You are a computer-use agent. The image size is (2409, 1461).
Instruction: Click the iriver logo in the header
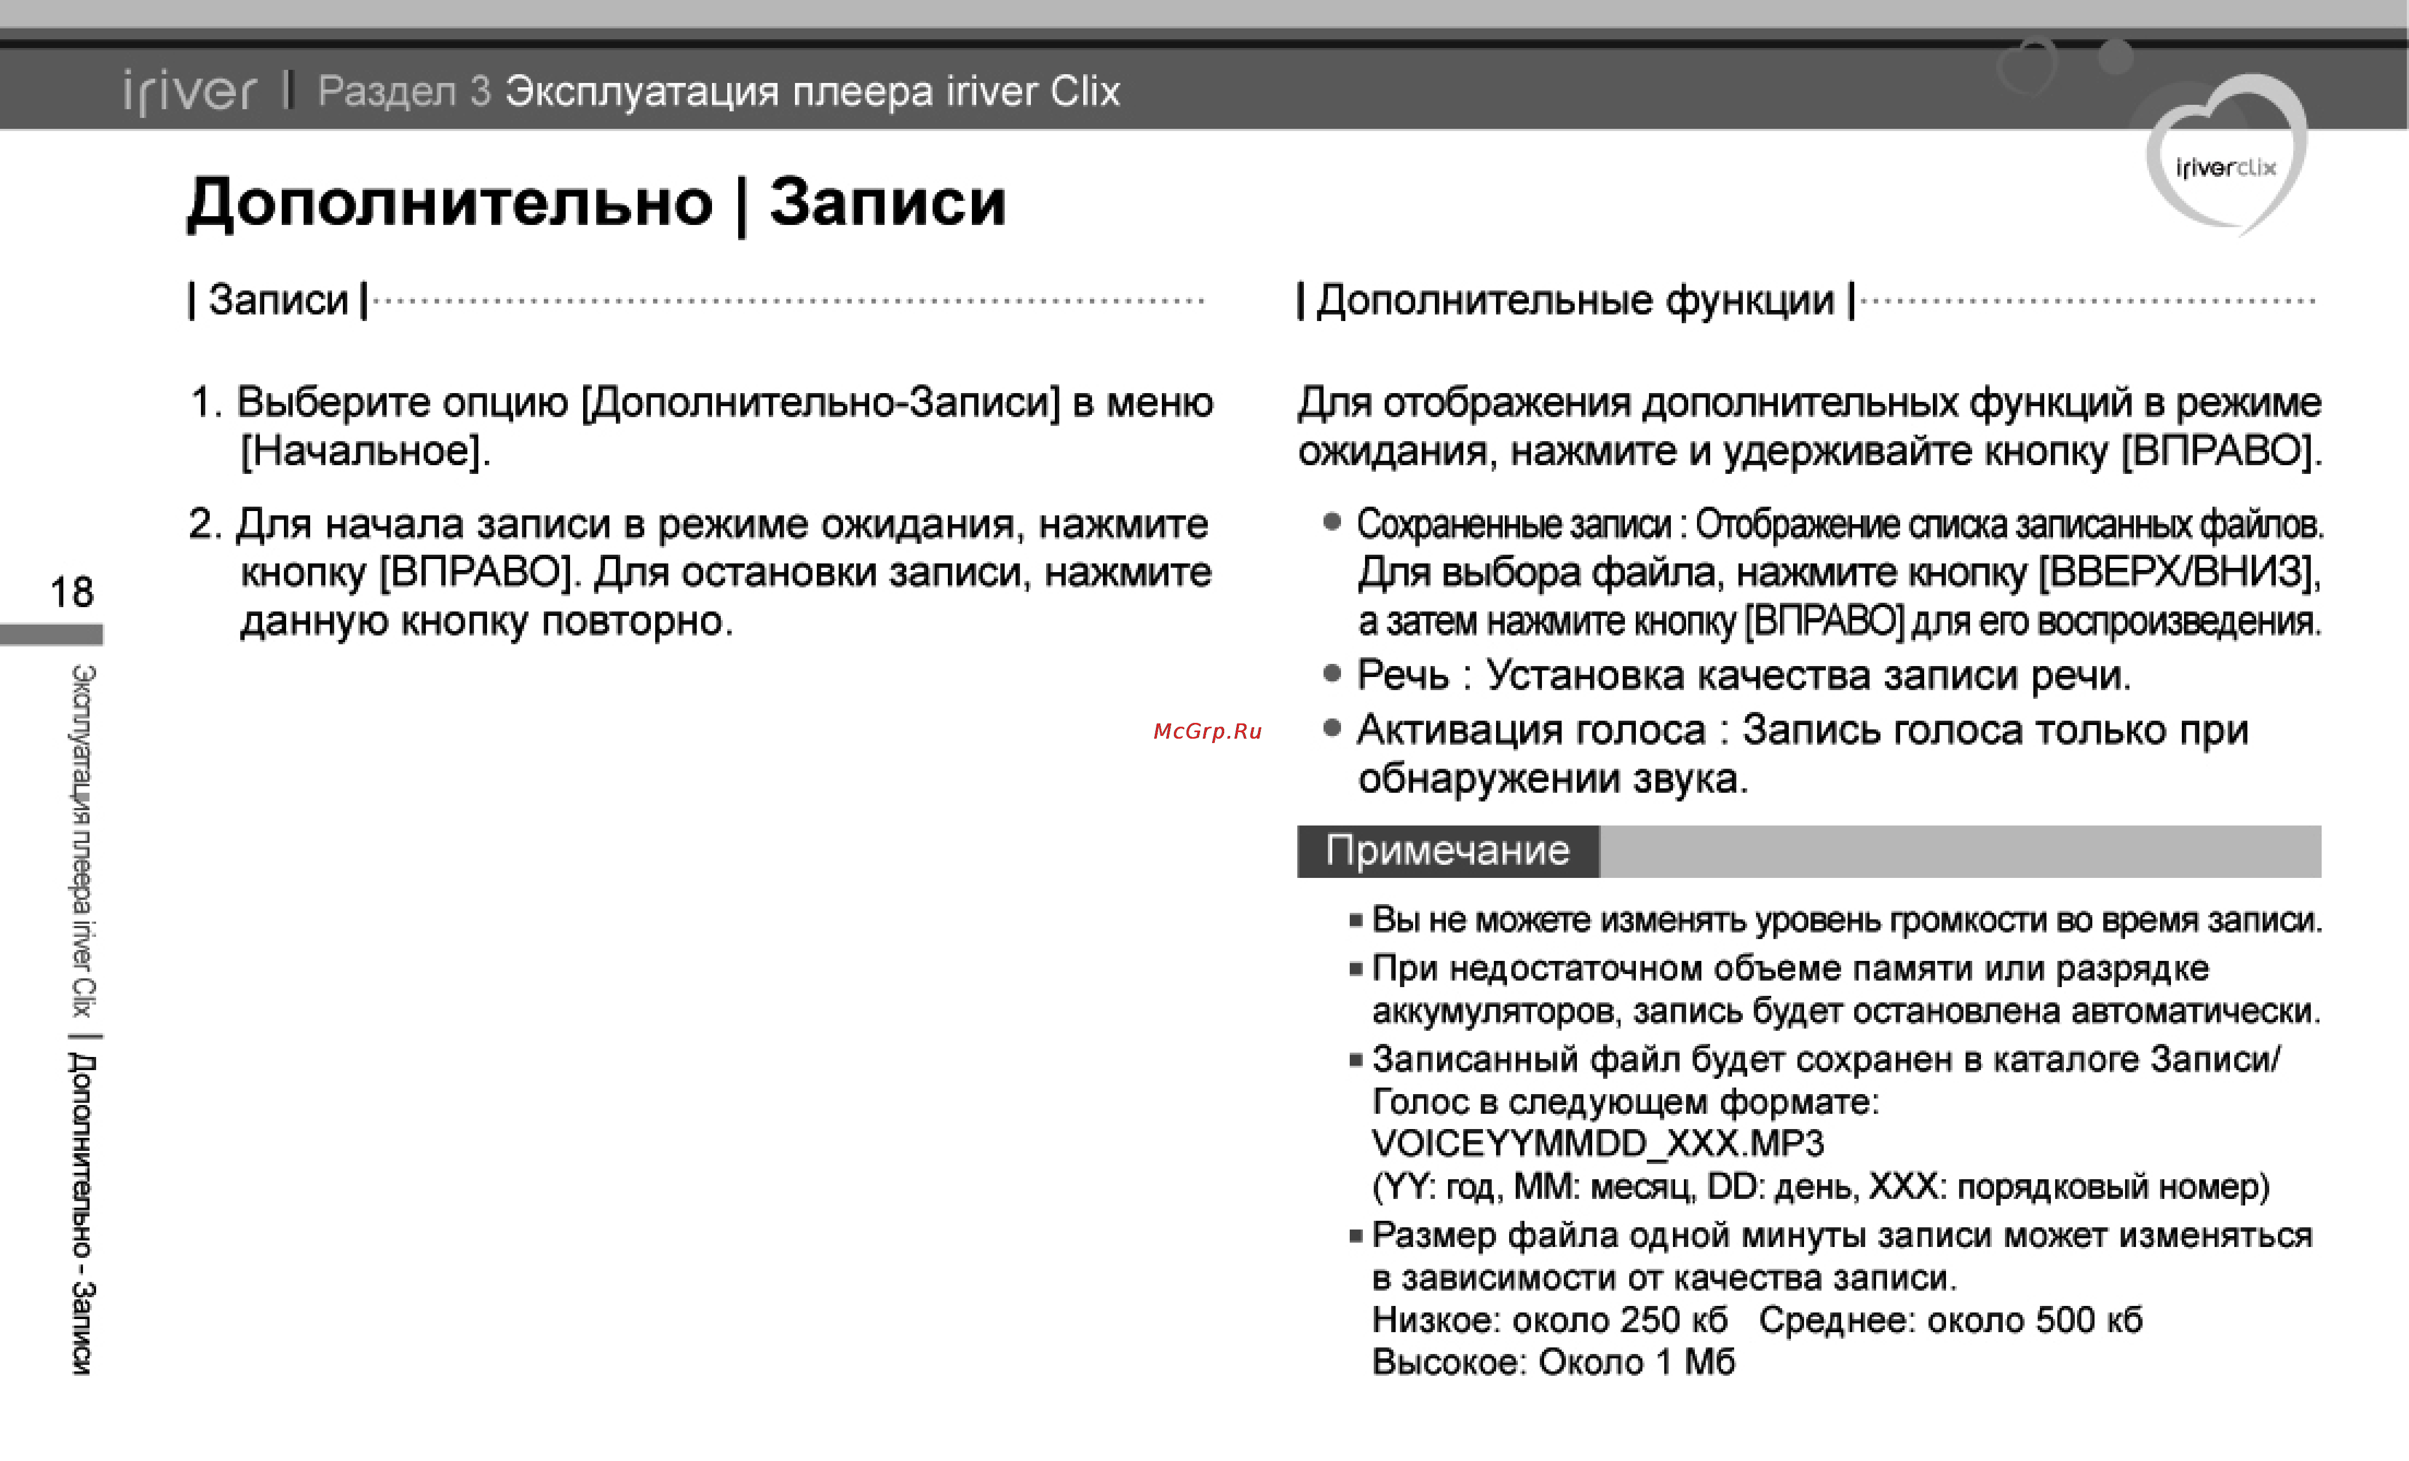coord(189,92)
